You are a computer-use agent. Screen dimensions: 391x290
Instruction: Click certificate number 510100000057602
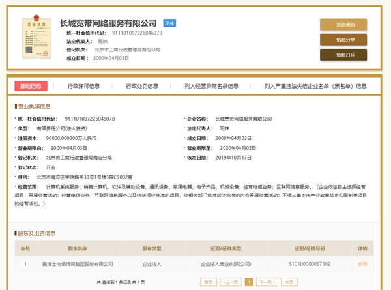[310, 264]
